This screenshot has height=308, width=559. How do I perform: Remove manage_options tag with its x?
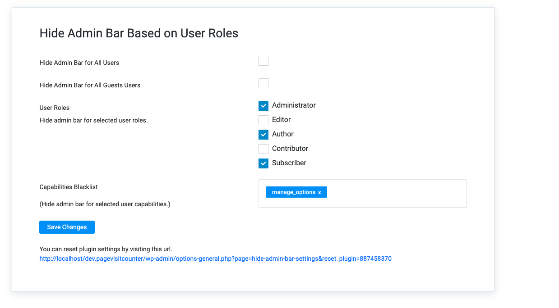tap(319, 193)
